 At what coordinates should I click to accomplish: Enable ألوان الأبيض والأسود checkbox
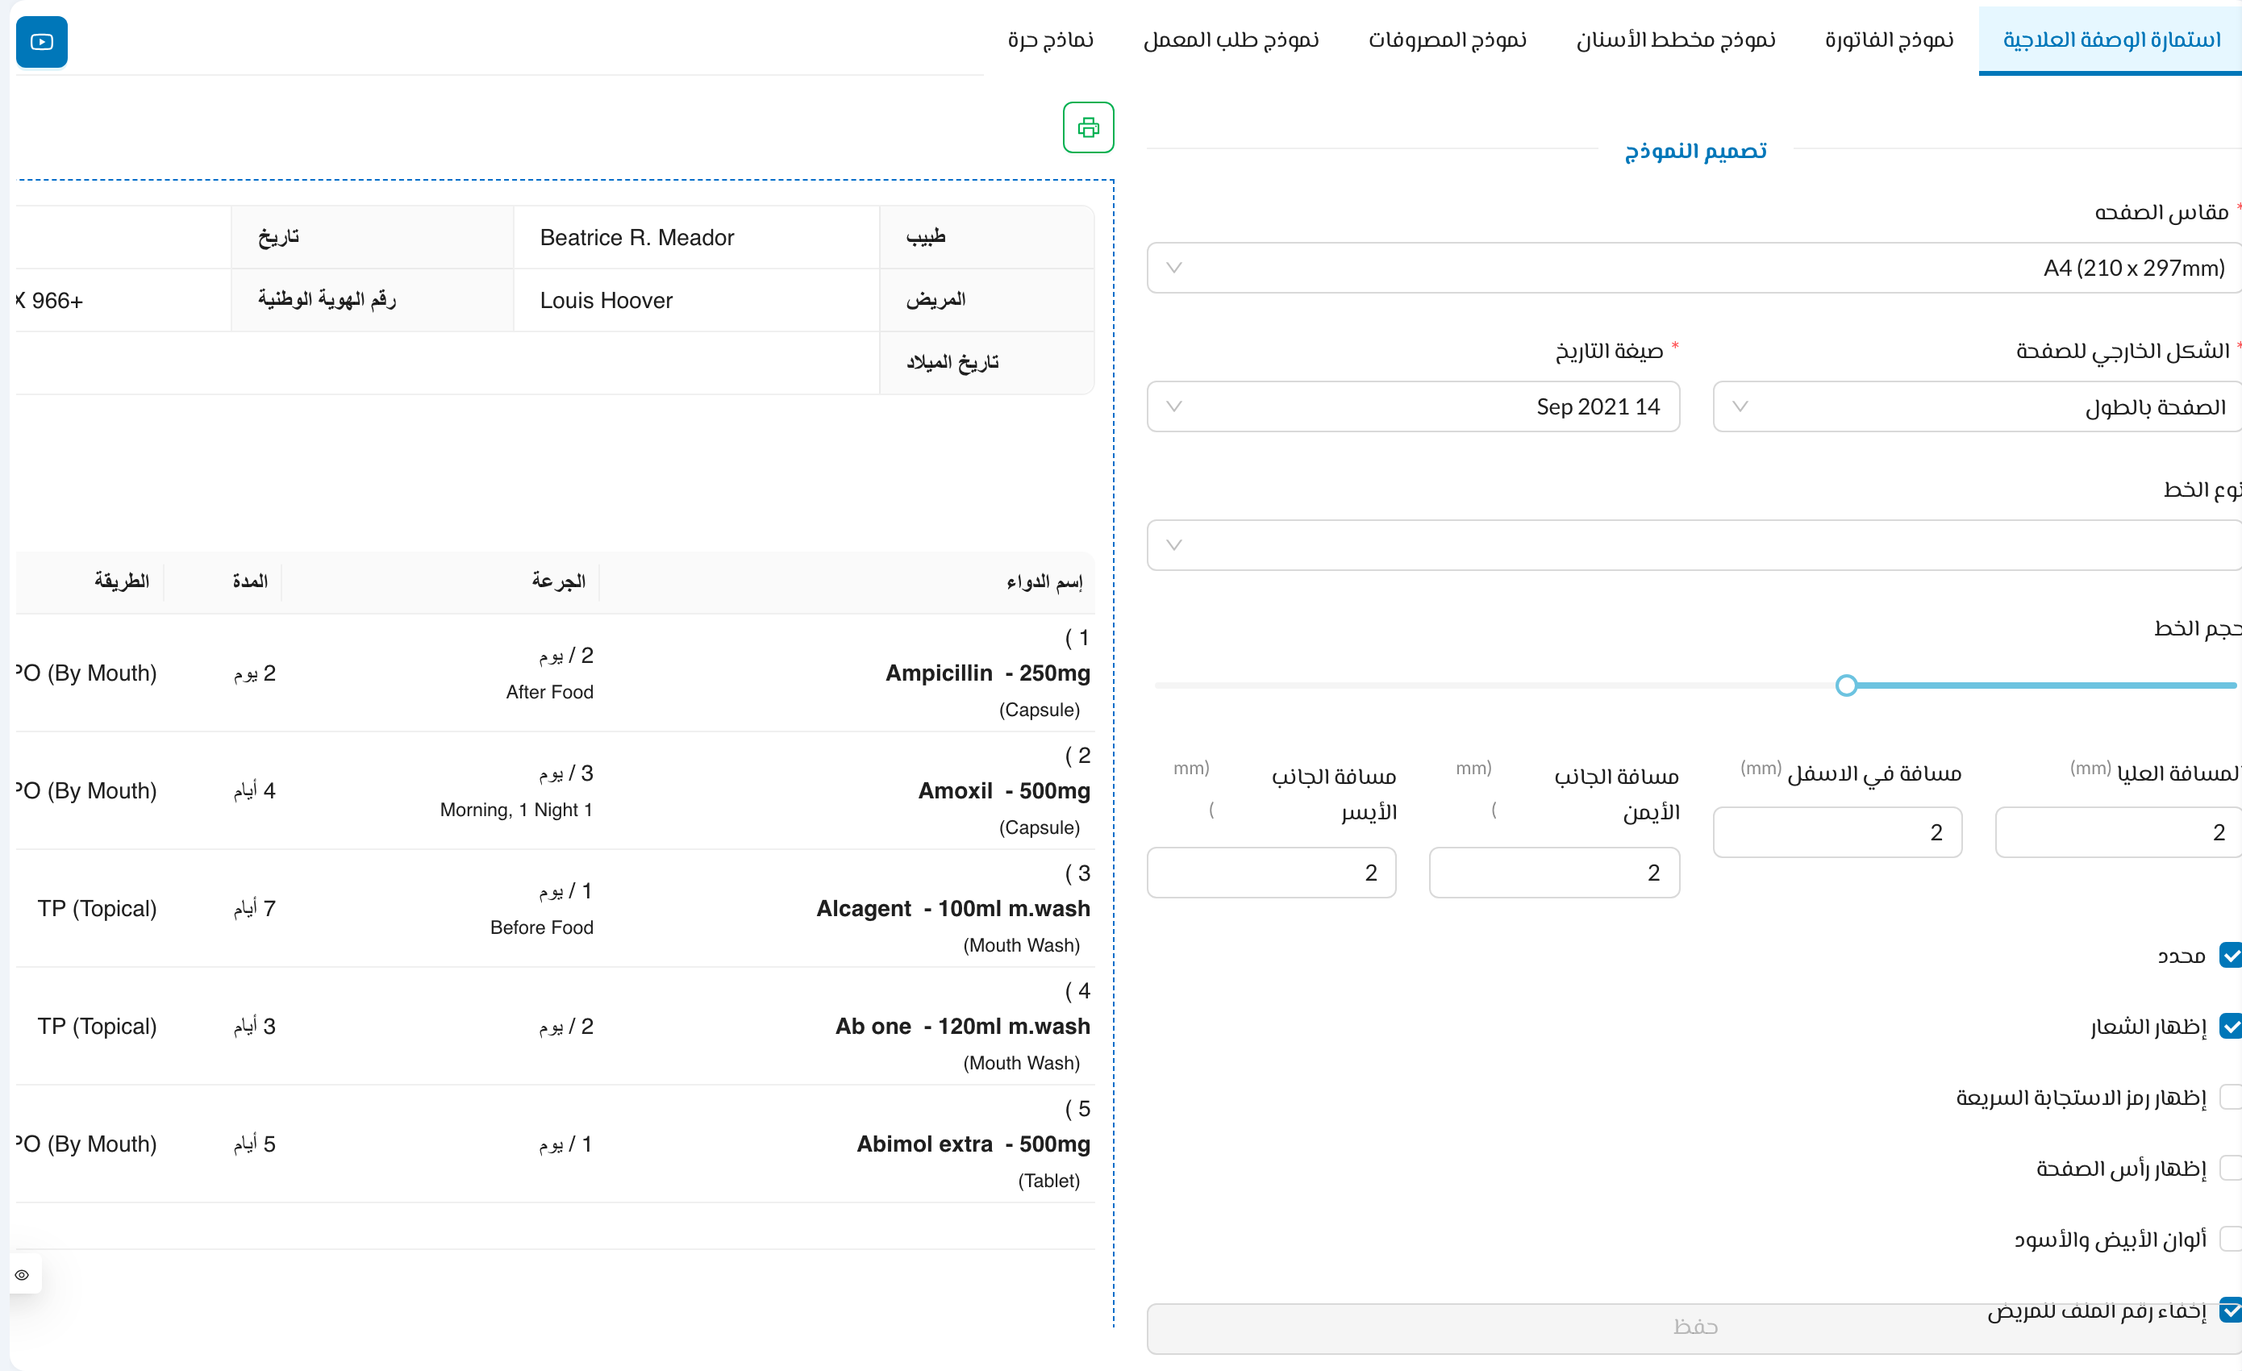click(x=2230, y=1239)
